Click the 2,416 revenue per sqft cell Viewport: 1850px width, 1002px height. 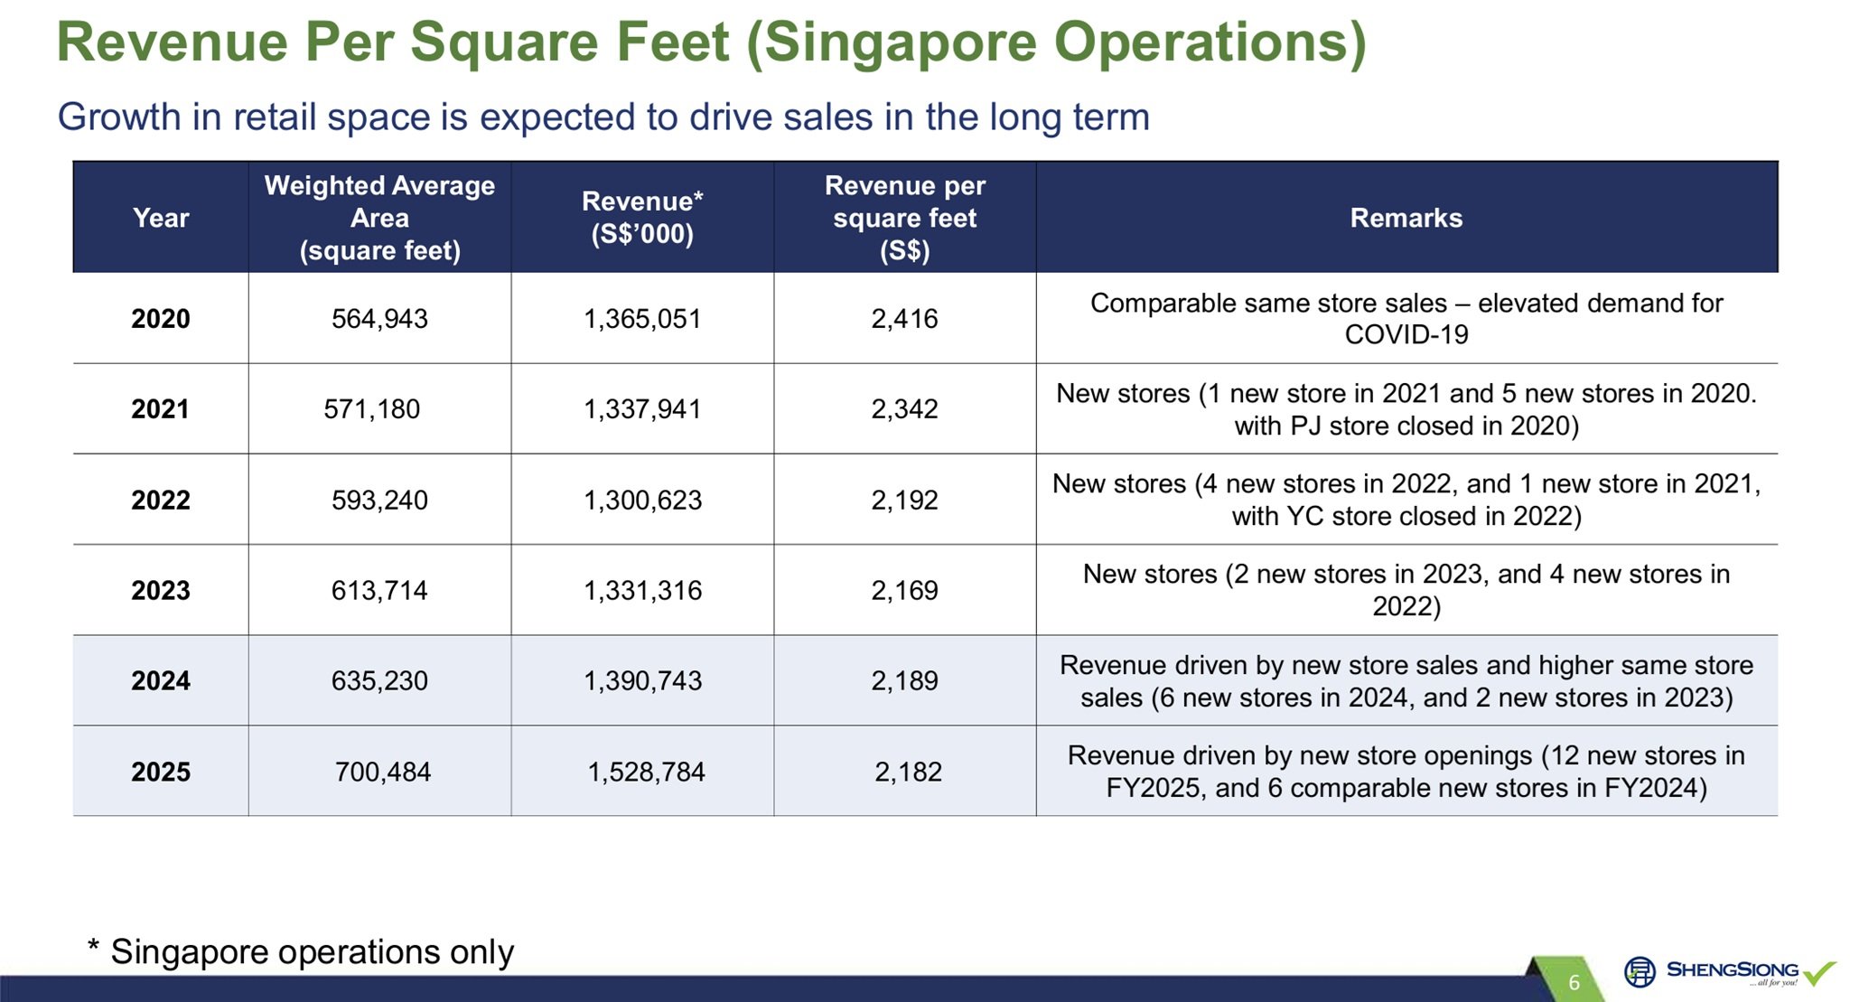pos(904,319)
